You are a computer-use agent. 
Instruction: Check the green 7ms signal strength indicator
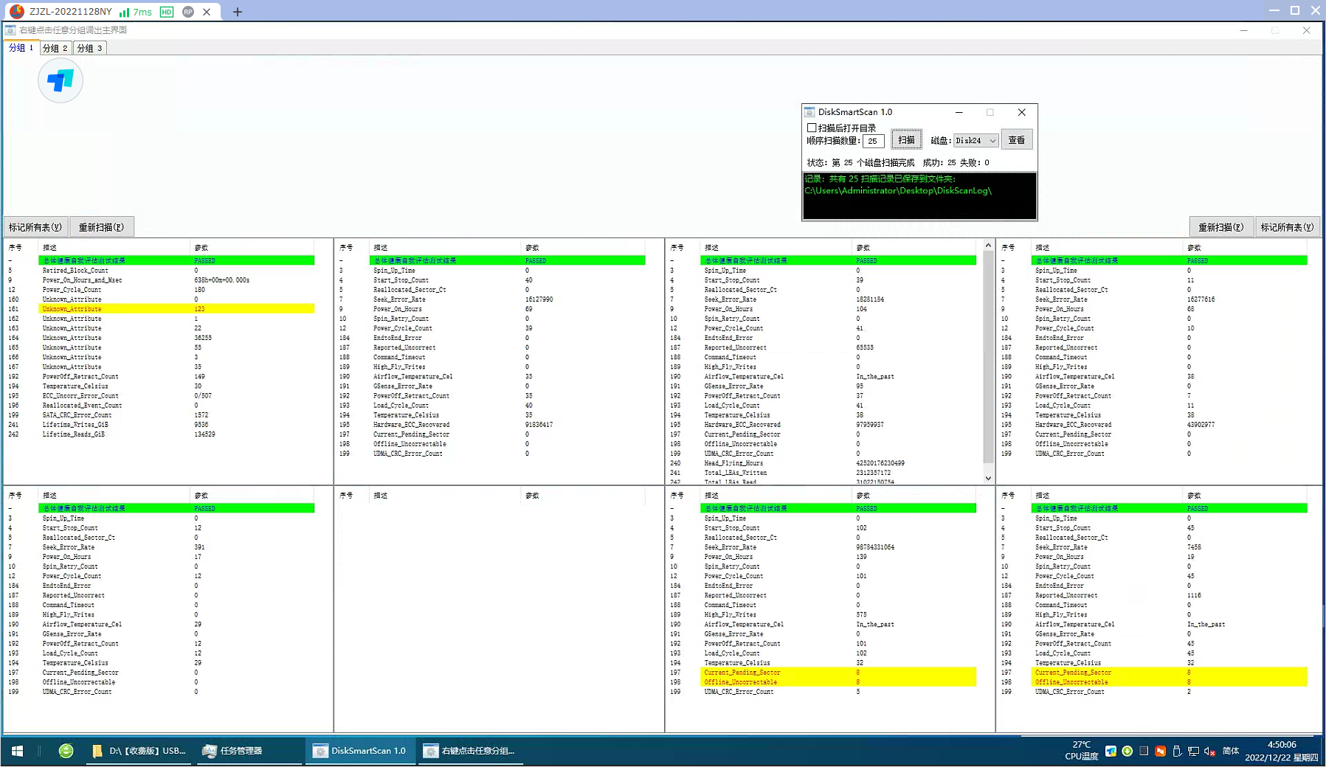pos(136,12)
